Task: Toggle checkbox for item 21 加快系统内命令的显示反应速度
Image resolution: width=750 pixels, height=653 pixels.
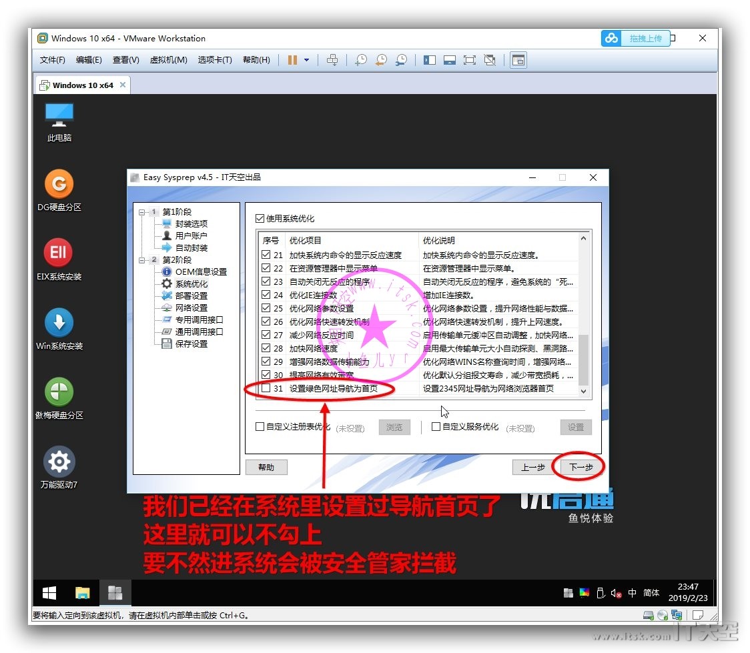Action: [x=266, y=255]
